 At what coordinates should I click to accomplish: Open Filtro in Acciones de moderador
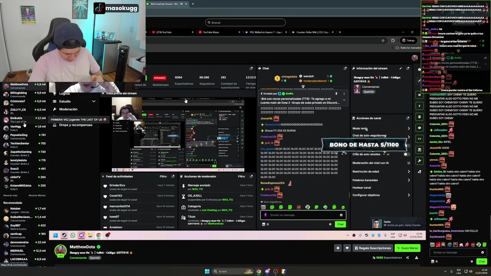point(241,176)
